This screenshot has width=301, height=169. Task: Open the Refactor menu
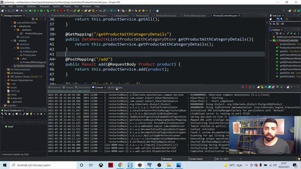pyautogui.click(x=32, y=6)
